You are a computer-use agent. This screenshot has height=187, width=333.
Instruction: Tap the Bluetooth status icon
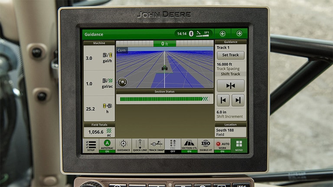tap(191, 33)
